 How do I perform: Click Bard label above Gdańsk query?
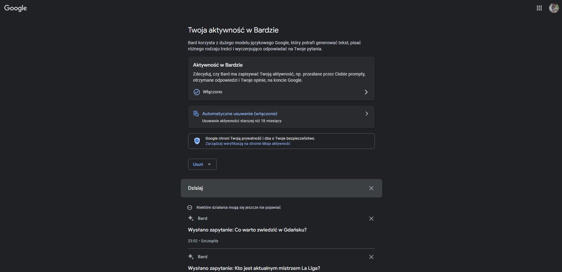pos(203,218)
